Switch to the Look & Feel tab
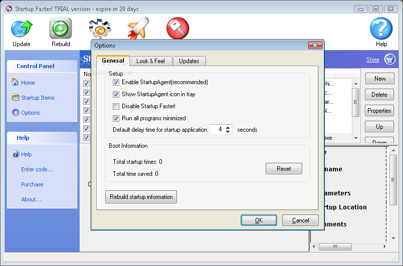Screen dimensions: 403x266 coord(150,61)
